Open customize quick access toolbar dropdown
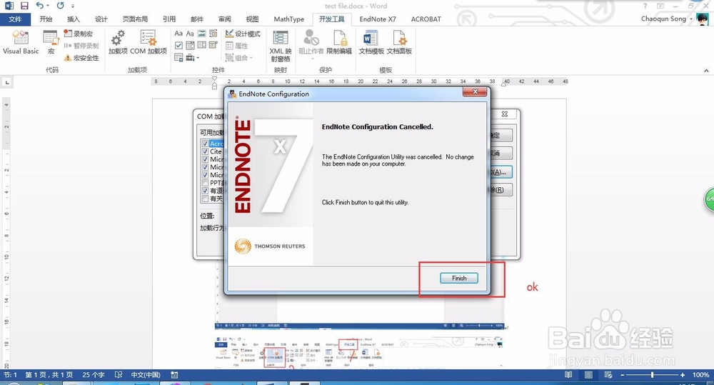 tap(73, 6)
